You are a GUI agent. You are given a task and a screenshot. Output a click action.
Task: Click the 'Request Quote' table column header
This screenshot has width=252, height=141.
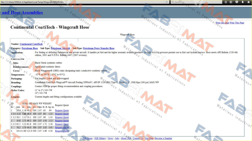point(62,105)
